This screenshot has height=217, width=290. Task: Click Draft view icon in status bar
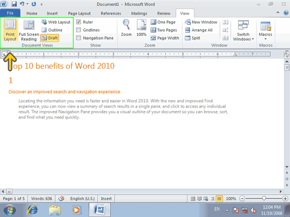click(219, 199)
